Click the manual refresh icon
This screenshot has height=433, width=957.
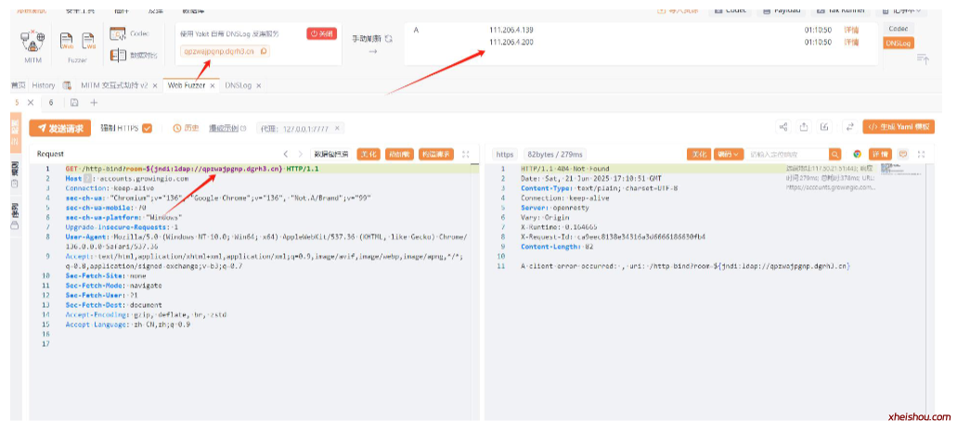coord(388,38)
